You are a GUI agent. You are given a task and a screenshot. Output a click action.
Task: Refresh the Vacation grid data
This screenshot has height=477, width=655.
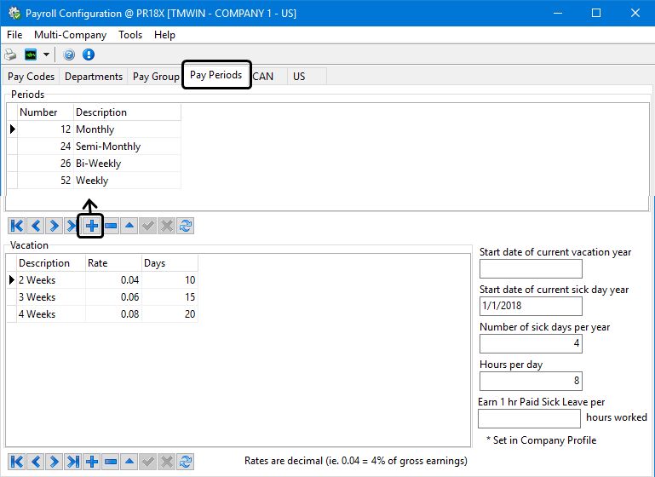[x=185, y=462]
